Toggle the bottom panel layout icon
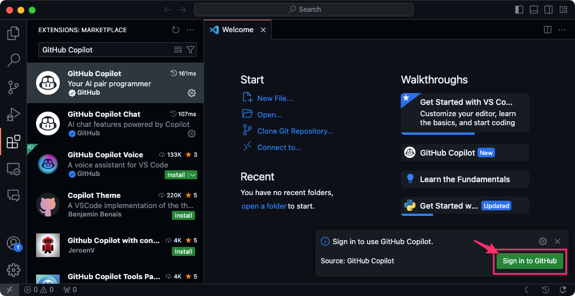This screenshot has height=296, width=575. pos(534,10)
